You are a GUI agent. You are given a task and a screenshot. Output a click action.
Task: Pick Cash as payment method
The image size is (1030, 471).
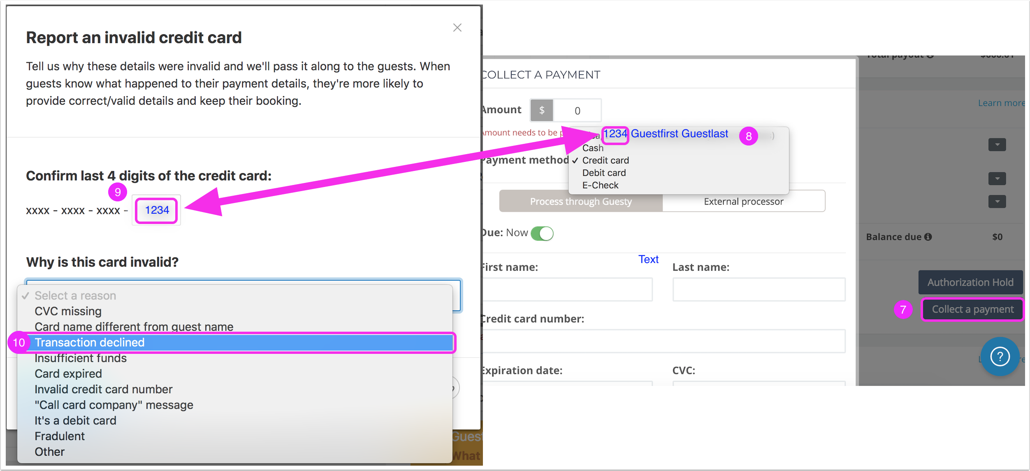coord(679,148)
